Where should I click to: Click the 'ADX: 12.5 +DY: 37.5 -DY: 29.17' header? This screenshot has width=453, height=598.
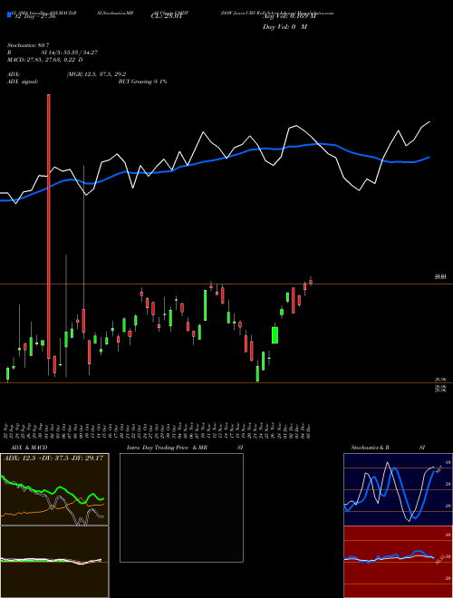tap(53, 458)
